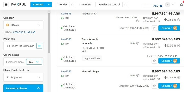The height and width of the screenshot is (92, 184).
Task: Click the sidebar vertical scrollbar
Action: click(49, 33)
